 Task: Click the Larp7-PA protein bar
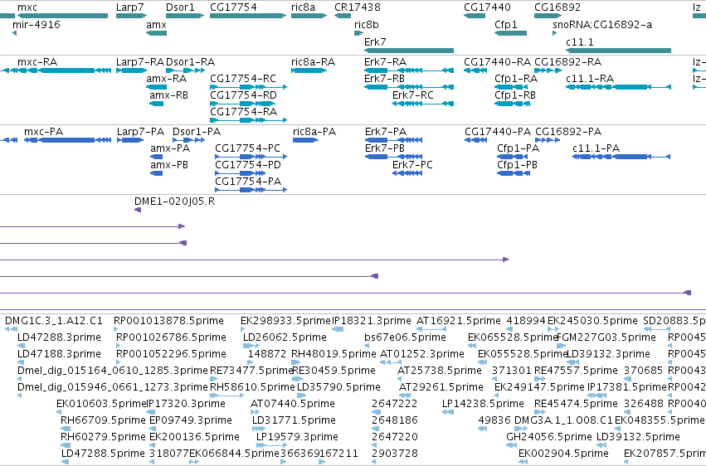pyautogui.click(x=130, y=140)
